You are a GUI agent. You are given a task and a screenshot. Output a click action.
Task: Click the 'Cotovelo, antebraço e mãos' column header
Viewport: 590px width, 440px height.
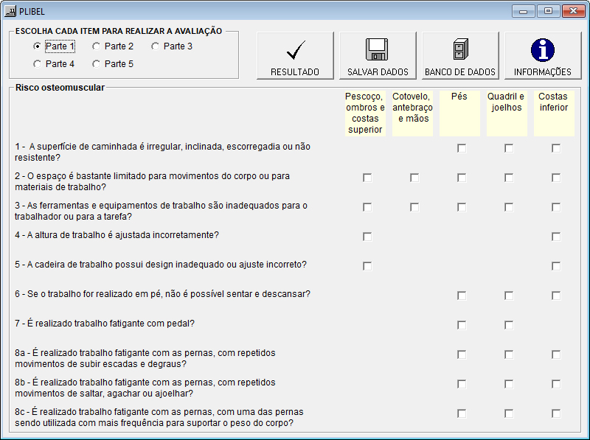coord(412,114)
